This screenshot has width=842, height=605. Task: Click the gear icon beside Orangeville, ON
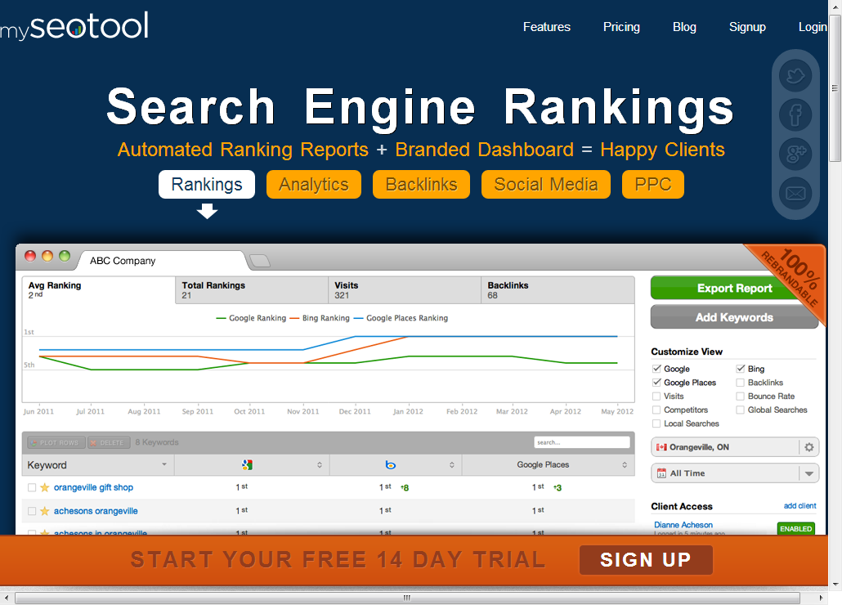[808, 447]
